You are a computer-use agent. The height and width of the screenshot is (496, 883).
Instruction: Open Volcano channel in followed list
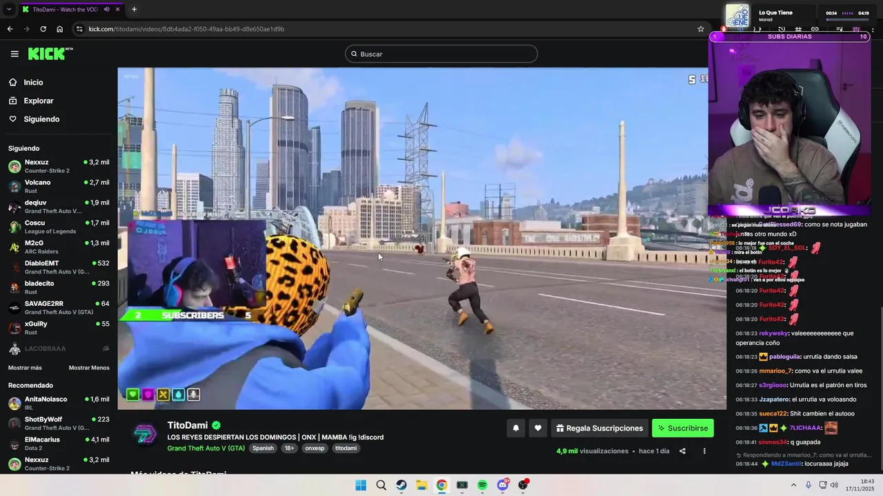(x=59, y=186)
